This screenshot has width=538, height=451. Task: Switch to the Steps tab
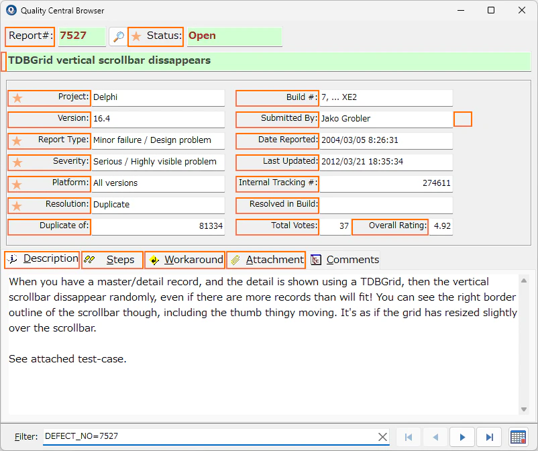point(112,260)
